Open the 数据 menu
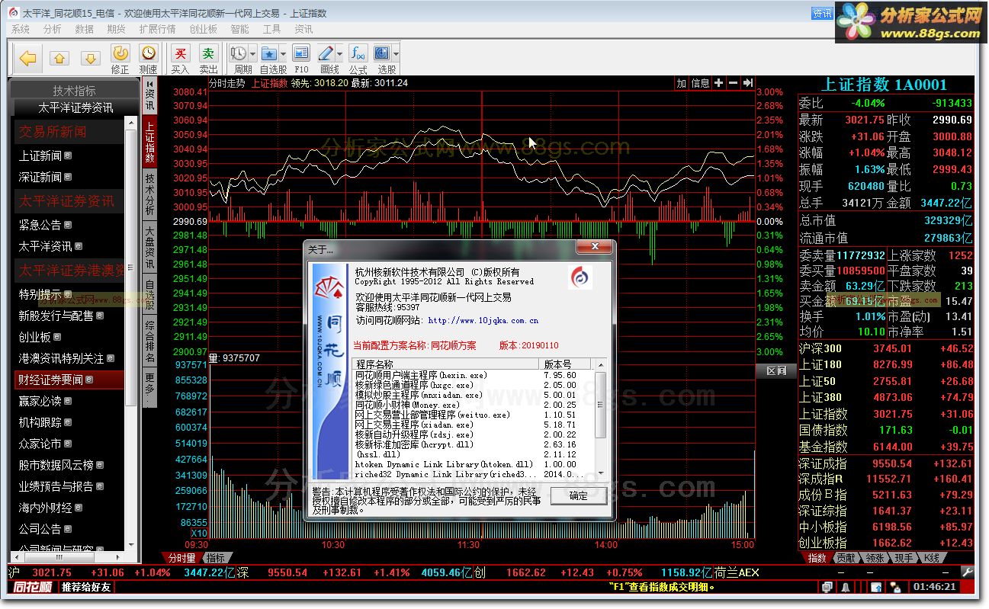The image size is (989, 609). [85, 29]
